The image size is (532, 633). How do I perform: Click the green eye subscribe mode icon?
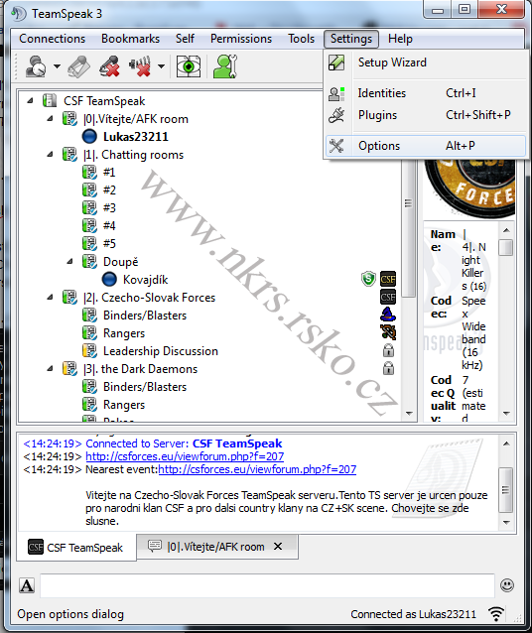tap(189, 66)
